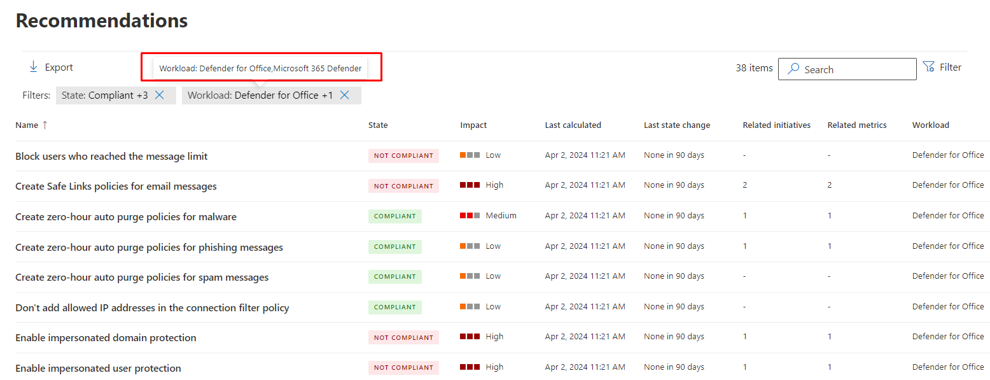The width and height of the screenshot is (990, 380).
Task: Select State: Compliant +3 filter chip
Action: [104, 95]
